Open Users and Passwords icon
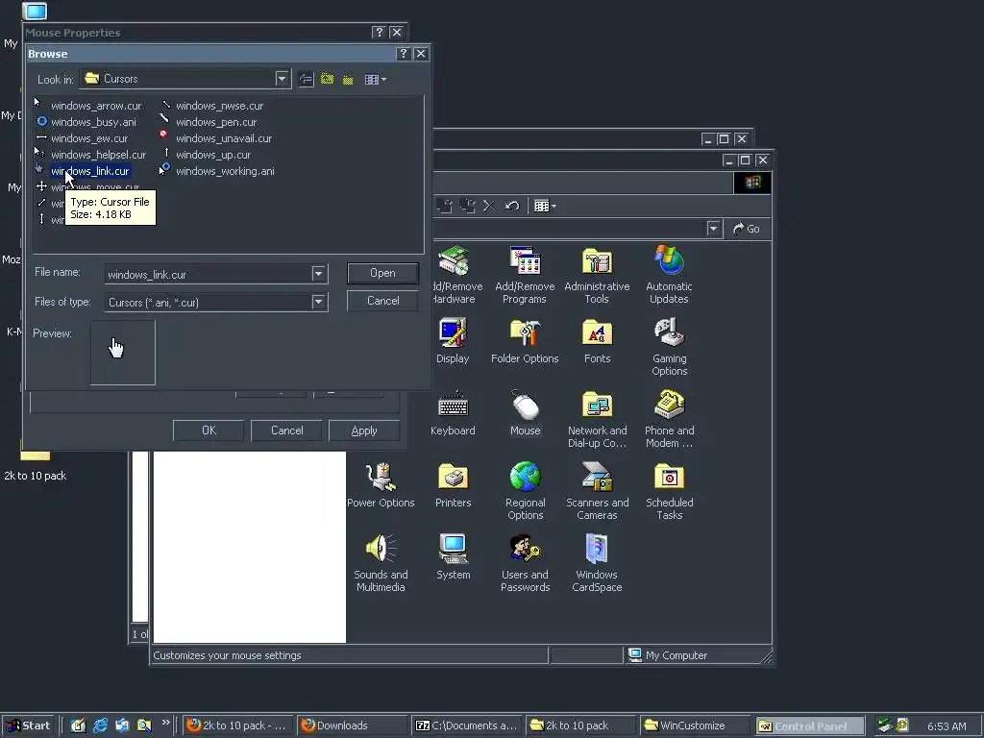This screenshot has height=738, width=984. click(525, 563)
